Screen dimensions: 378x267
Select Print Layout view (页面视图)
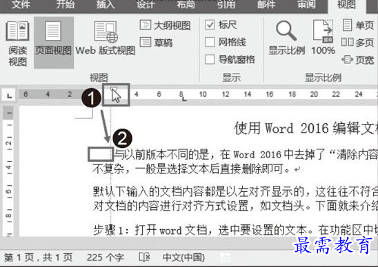click(54, 43)
